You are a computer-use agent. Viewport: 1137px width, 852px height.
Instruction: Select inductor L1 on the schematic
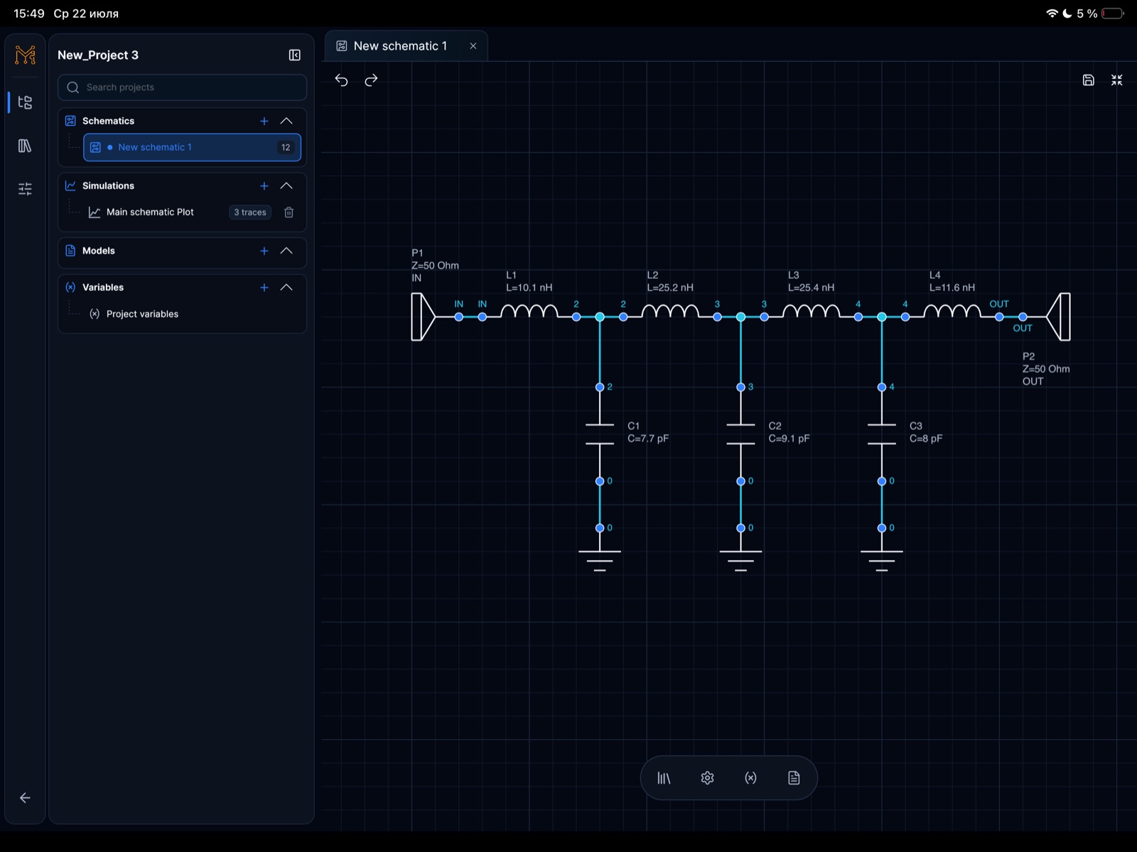click(x=529, y=311)
